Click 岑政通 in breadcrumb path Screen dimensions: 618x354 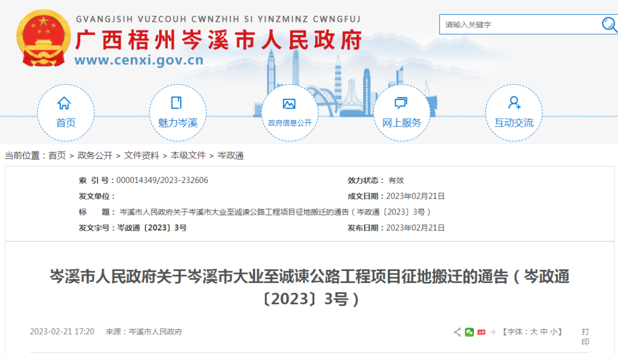tap(231, 156)
